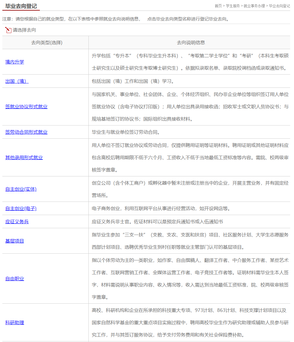Viewport: 294px width, 342px height.
Task: Choose 签就业协议形式就业 link
Action: (x=26, y=107)
